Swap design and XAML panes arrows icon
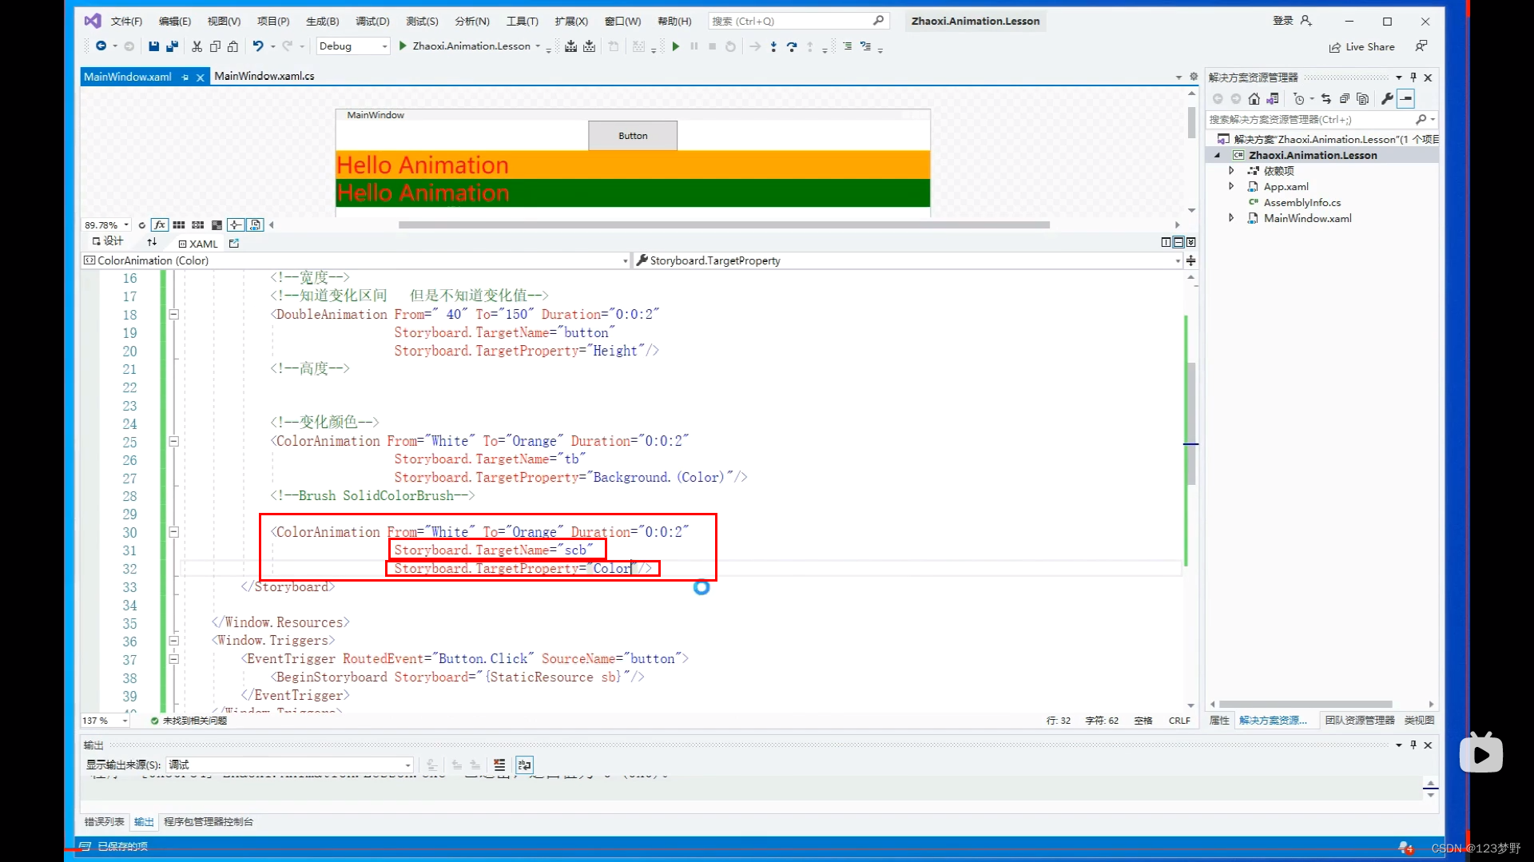Viewport: 1534px width, 862px height. [x=152, y=242]
